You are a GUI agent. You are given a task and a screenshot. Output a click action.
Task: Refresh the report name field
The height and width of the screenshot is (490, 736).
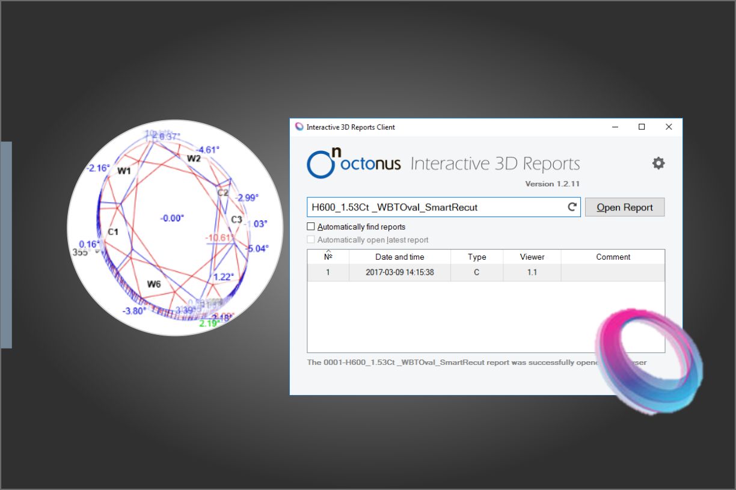tap(572, 207)
